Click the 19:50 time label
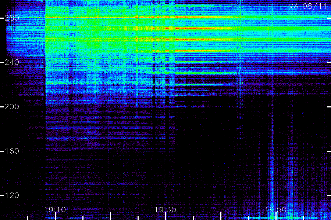The image size is (331, 220). tap(276, 210)
